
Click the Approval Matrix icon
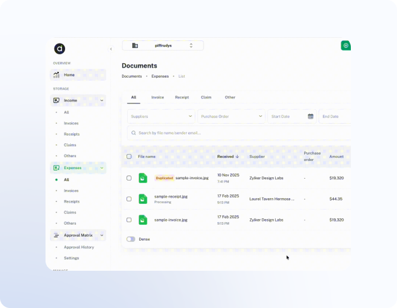click(56, 235)
